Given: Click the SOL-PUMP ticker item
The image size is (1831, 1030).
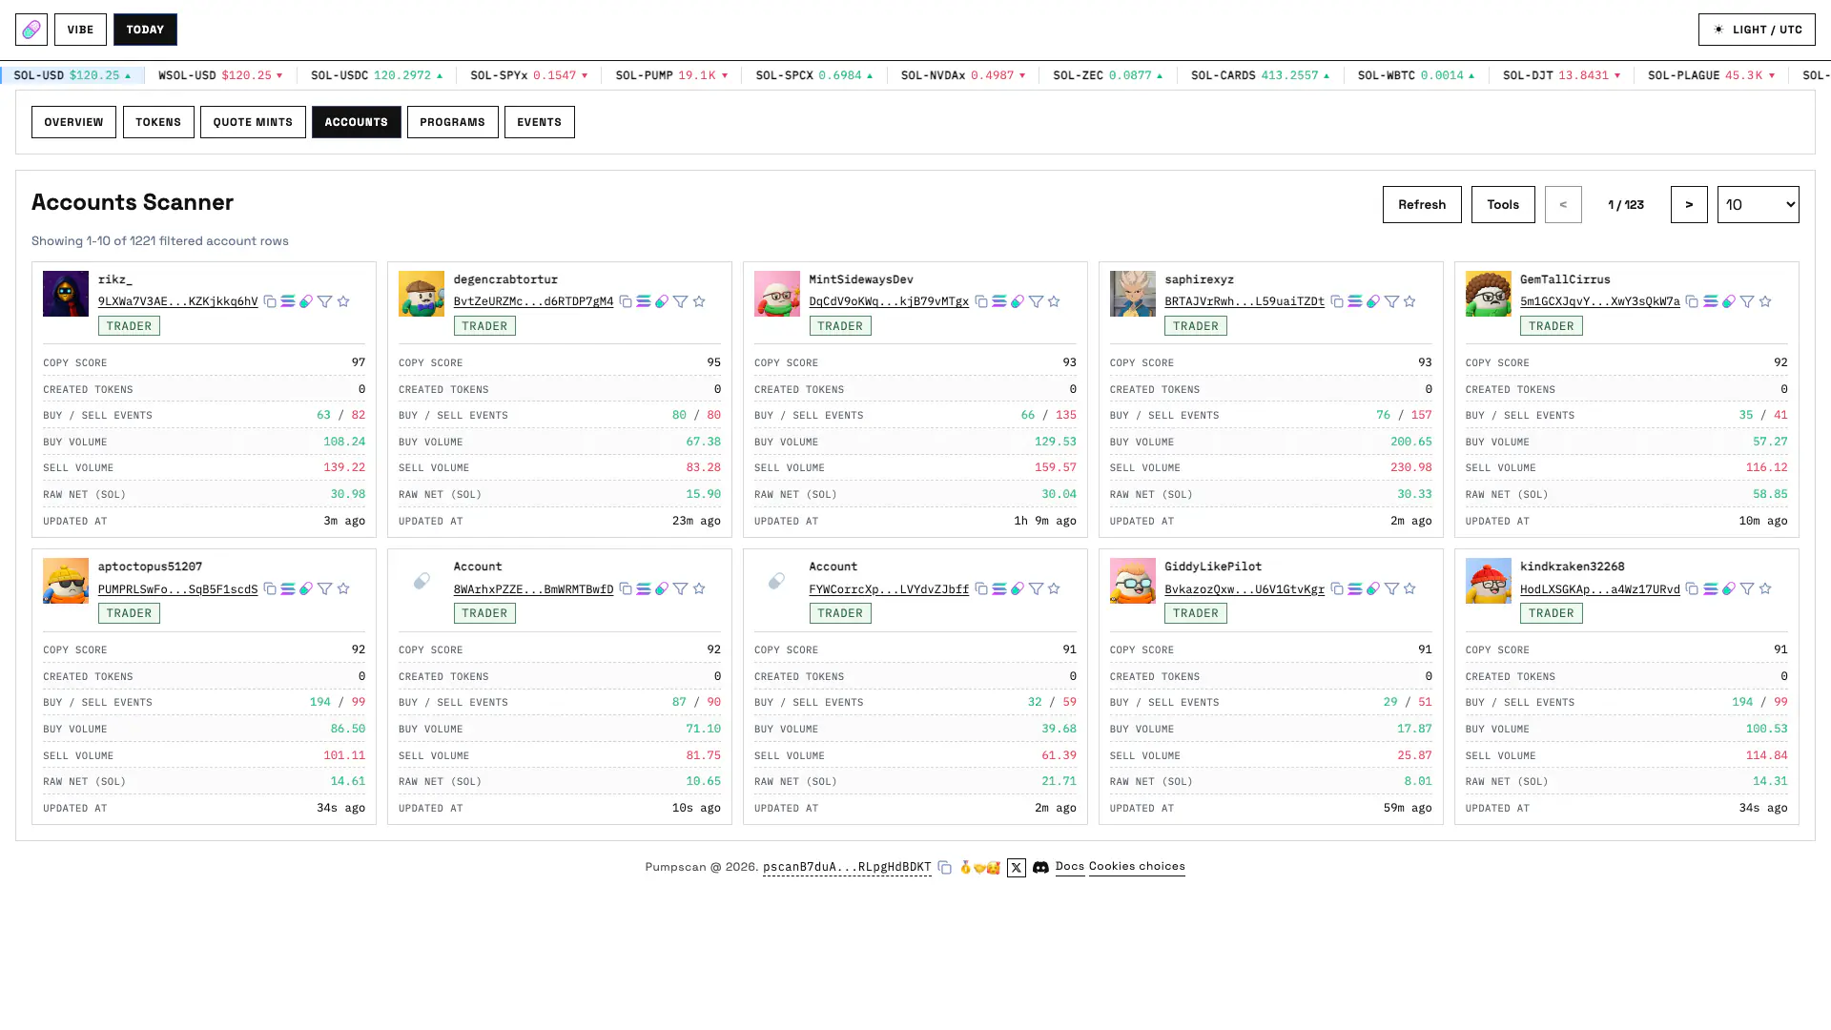Looking at the screenshot, I should 671,75.
